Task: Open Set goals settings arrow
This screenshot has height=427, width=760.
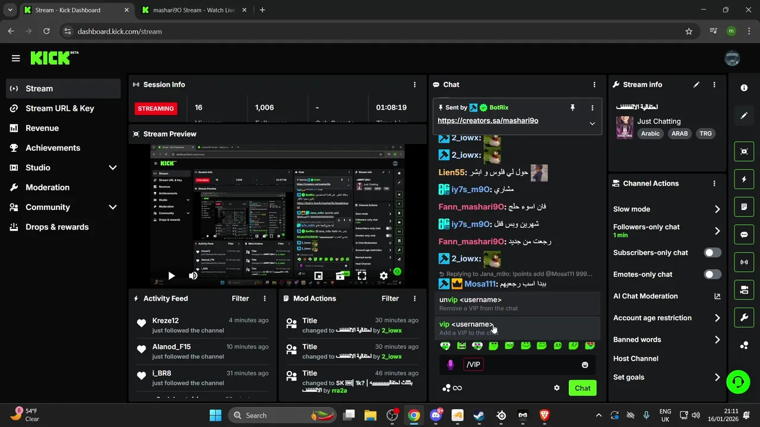Action: [x=717, y=377]
